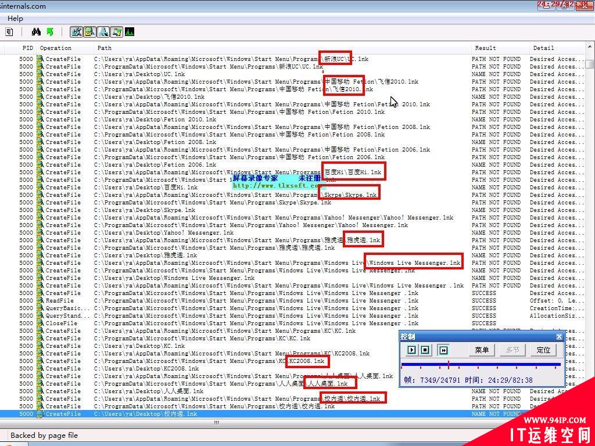The image size is (595, 446).
Task: Select row with path Desktop\KC.lnk
Action: 292,346
